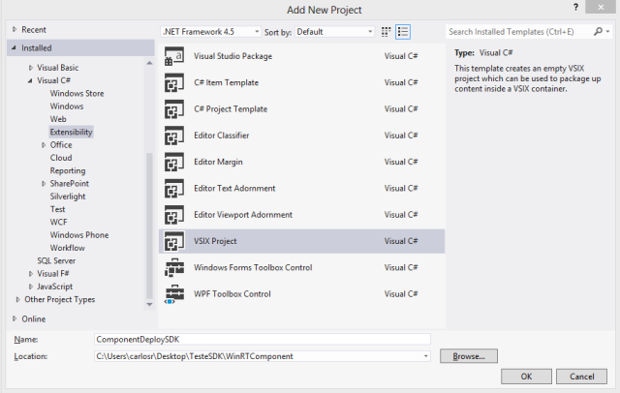The image size is (620, 393).
Task: Select the Reporting category
Action: coord(68,170)
